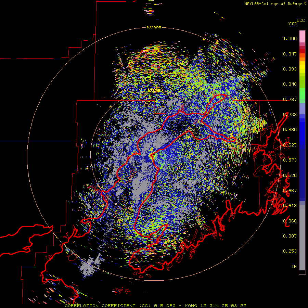Pick the yellow swatch in the color bar
This screenshot has width=308, height=308.
(302, 67)
